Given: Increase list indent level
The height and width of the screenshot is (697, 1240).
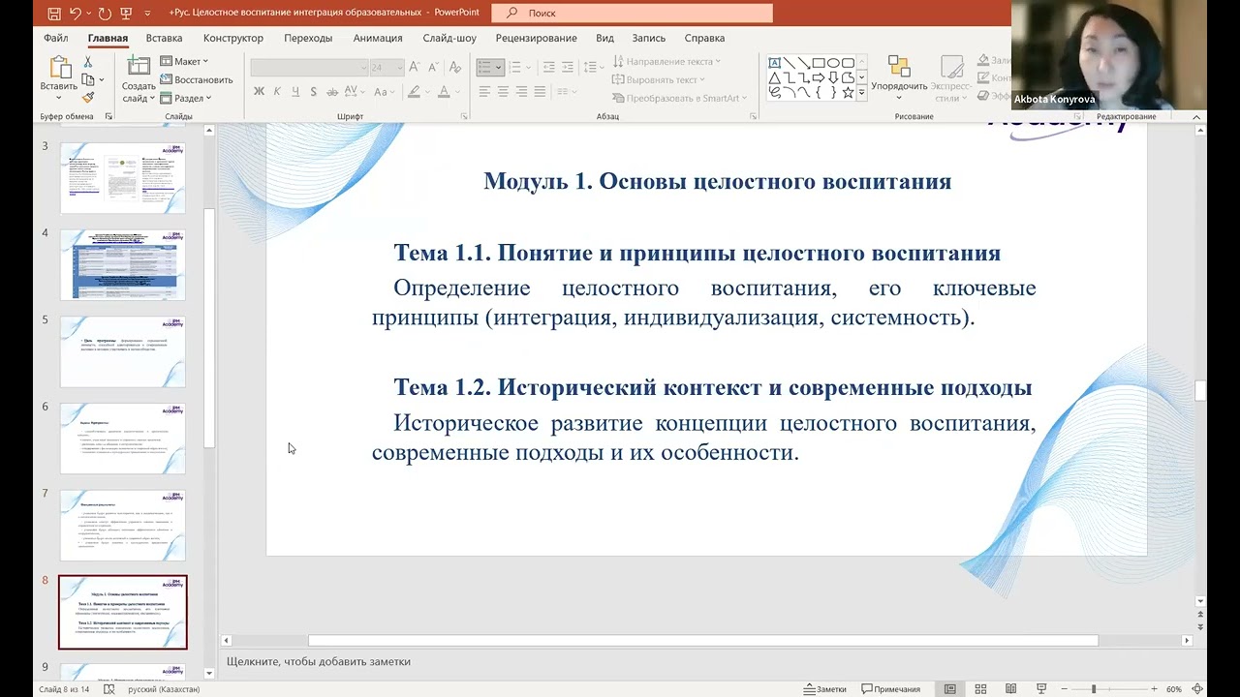Looking at the screenshot, I should pos(570,67).
